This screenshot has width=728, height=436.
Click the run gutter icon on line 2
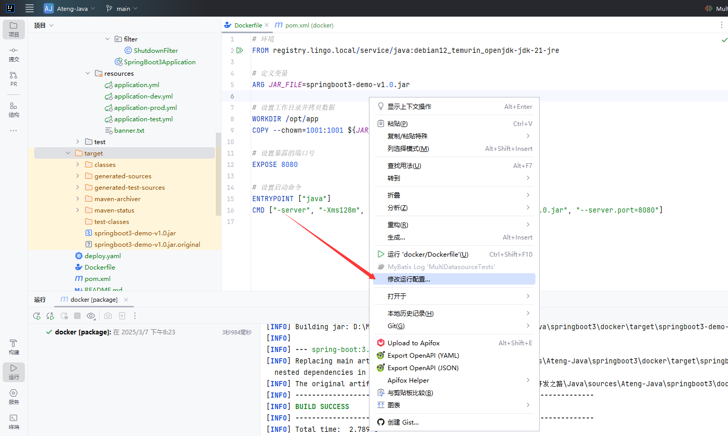click(x=240, y=50)
